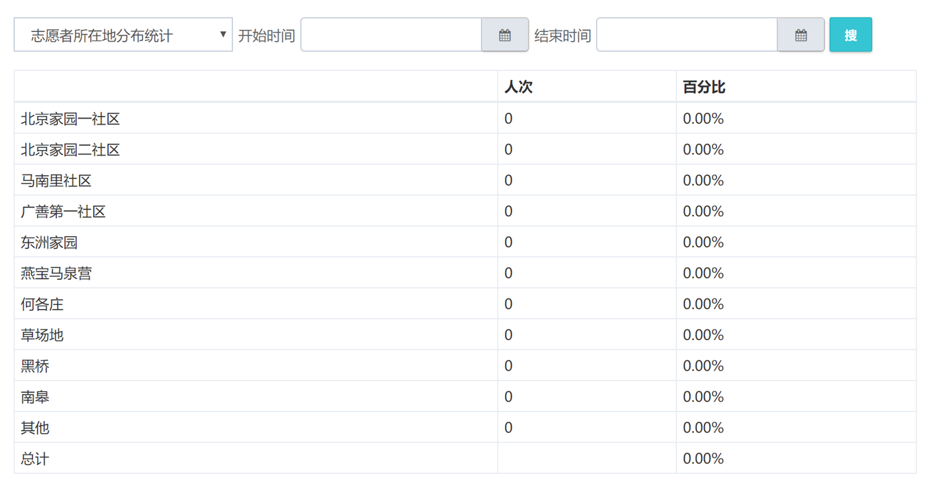This screenshot has height=492, width=929.
Task: Open the start time calendar icon
Action: (505, 35)
